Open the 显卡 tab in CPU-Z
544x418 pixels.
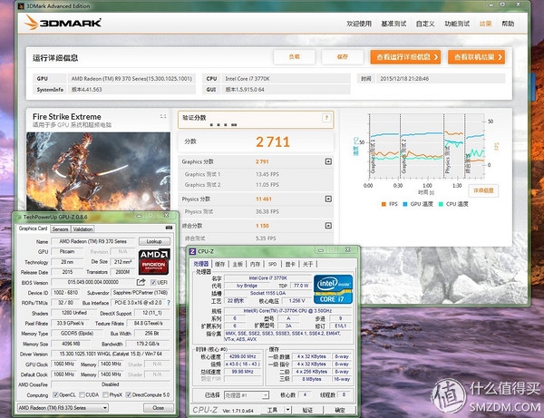tap(290, 264)
